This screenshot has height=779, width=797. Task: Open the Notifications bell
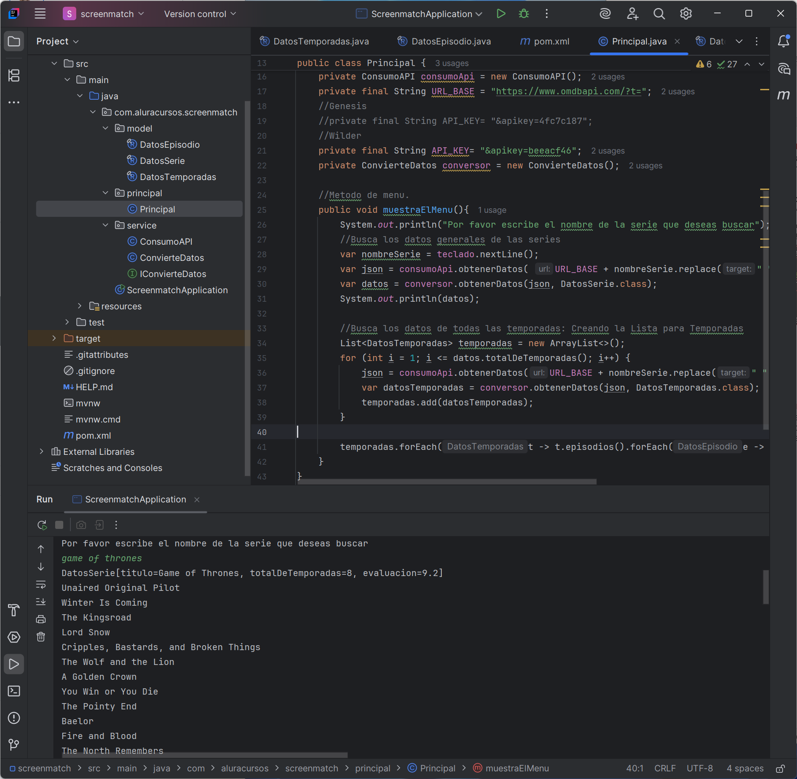[x=784, y=41]
